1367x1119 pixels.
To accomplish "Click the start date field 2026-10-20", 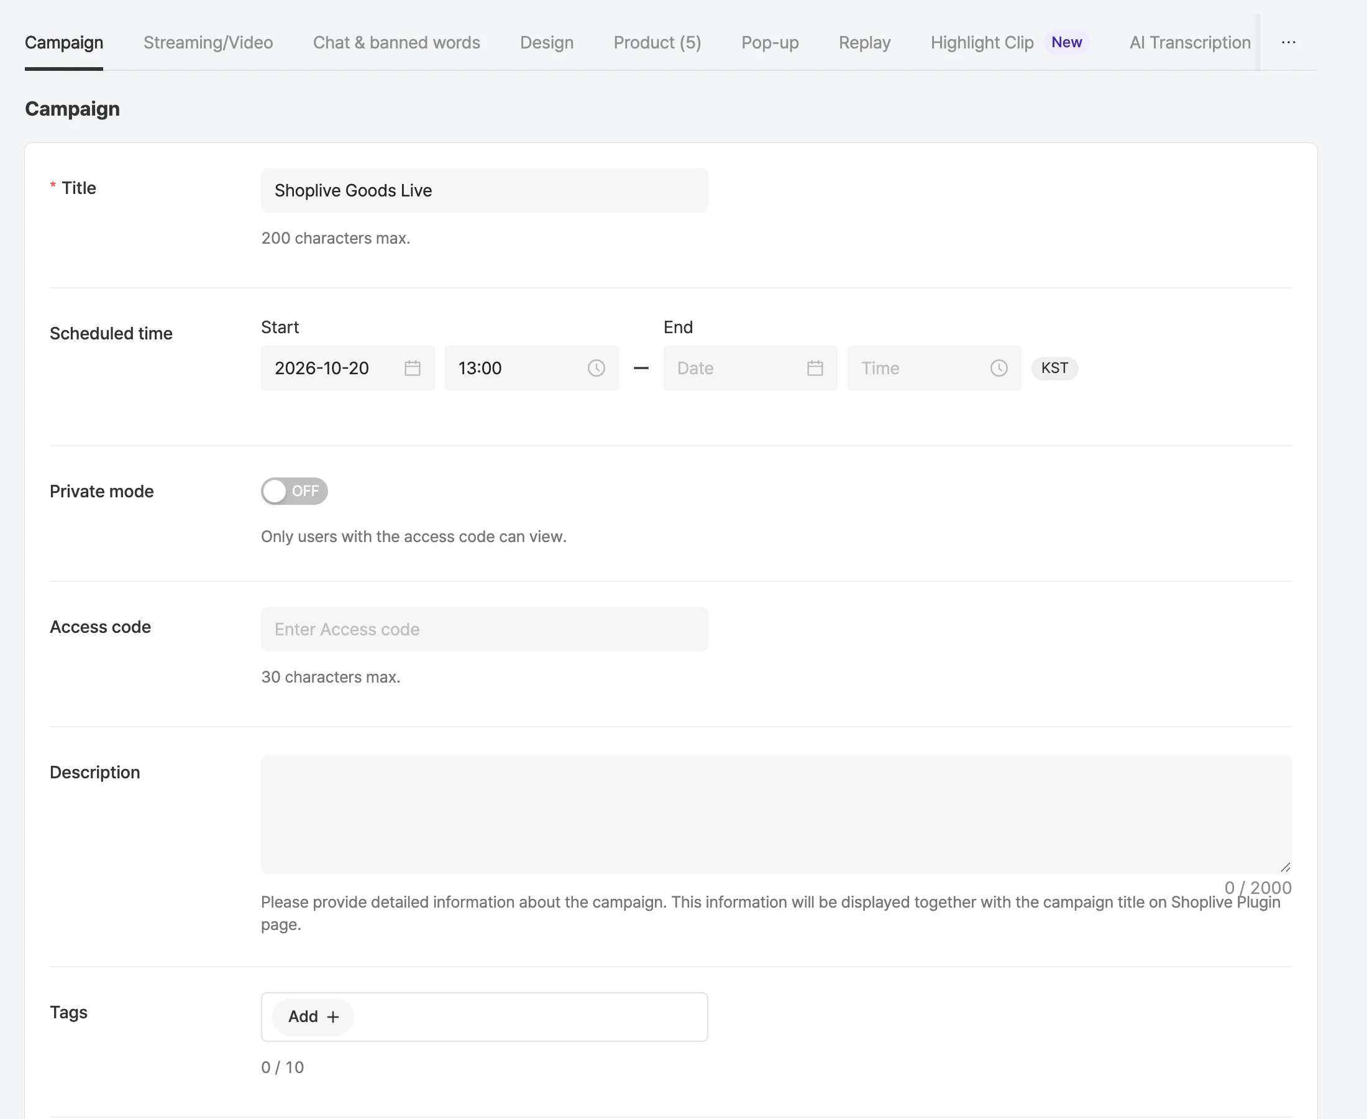I will point(348,368).
